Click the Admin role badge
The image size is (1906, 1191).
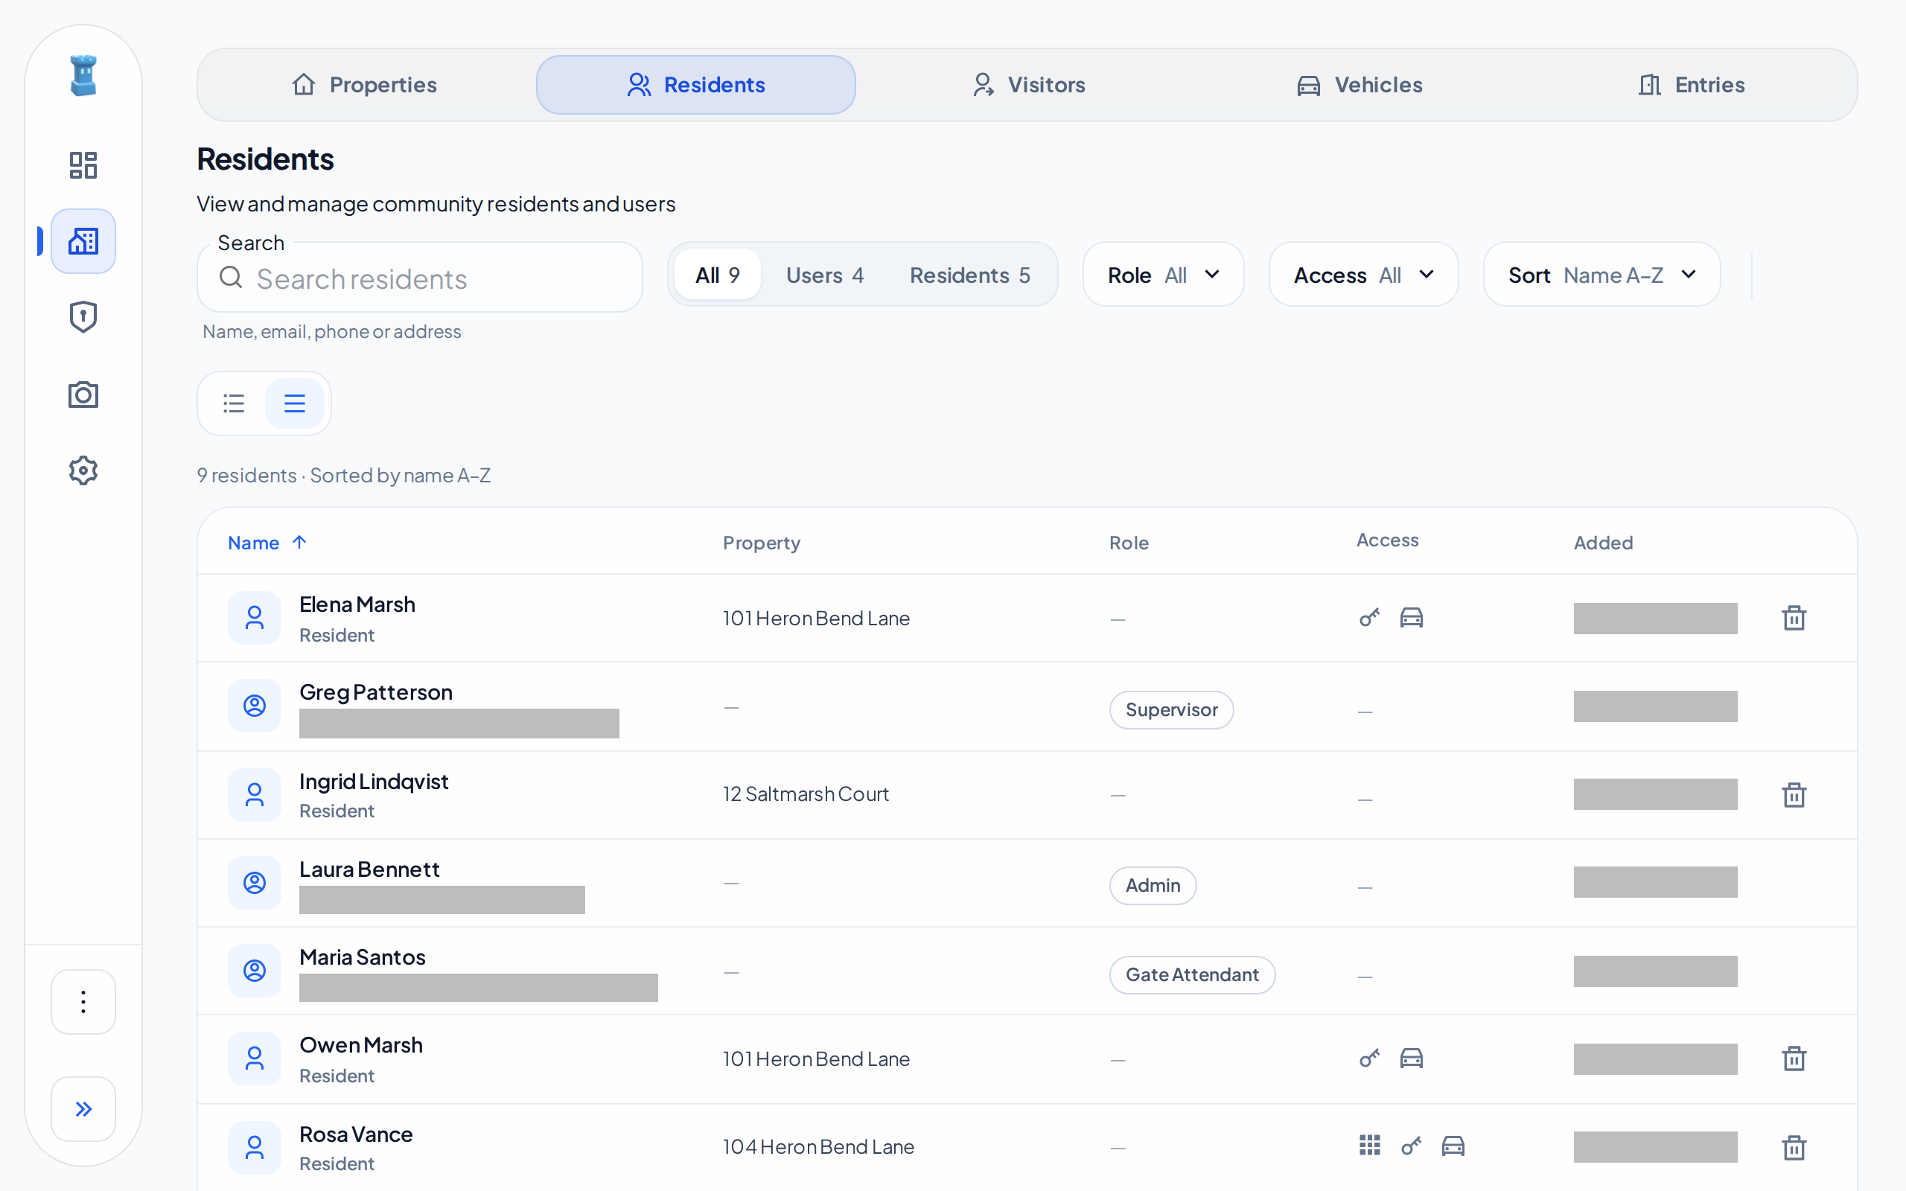pyautogui.click(x=1153, y=885)
